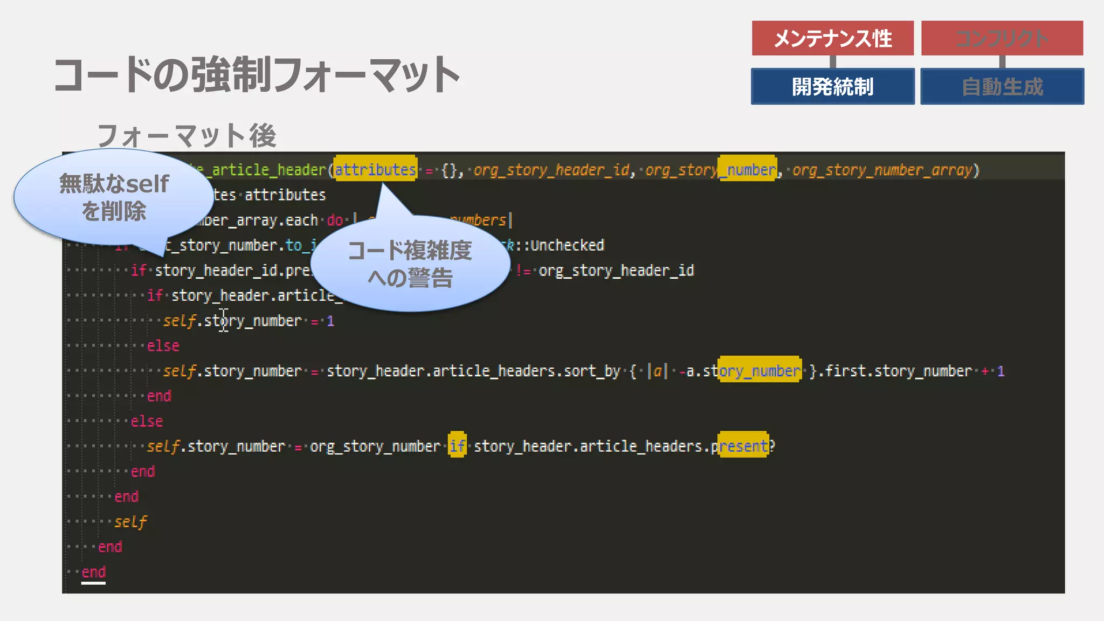Click highlighted 'if' modifier keyword
Image resolution: width=1104 pixels, height=621 pixels.
[457, 445]
